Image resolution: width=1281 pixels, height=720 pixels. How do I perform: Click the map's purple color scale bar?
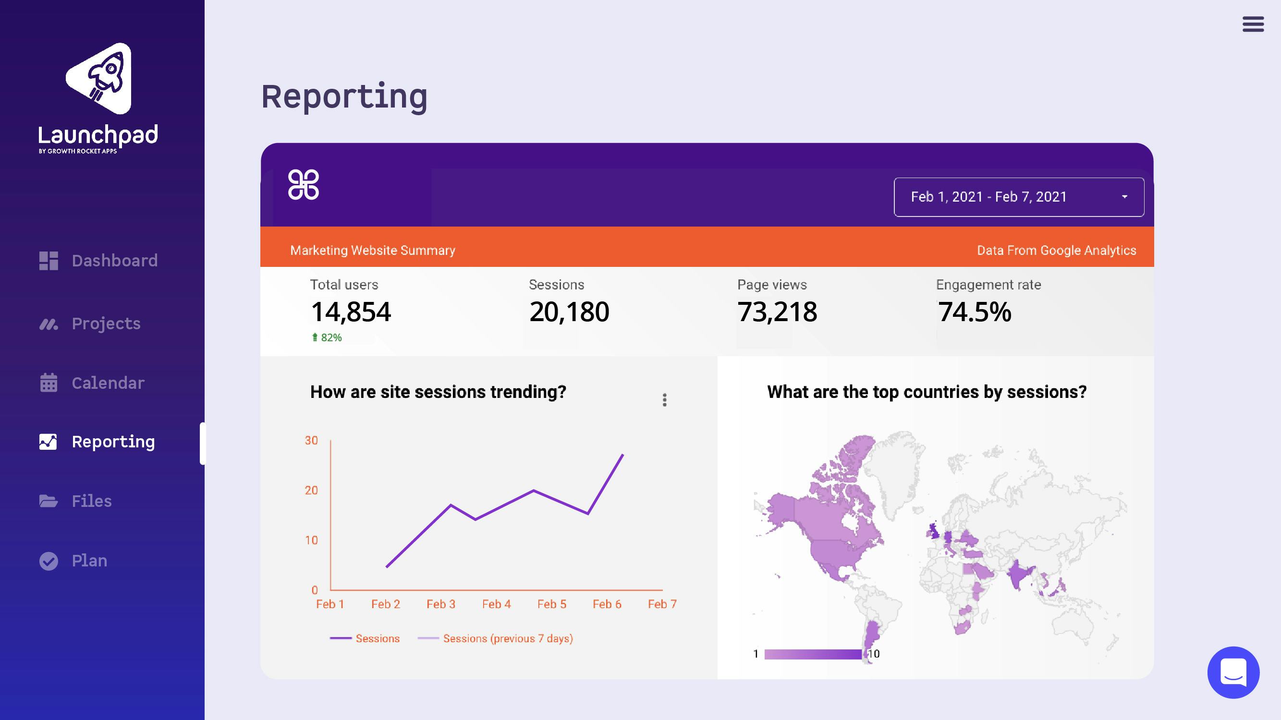[813, 654]
